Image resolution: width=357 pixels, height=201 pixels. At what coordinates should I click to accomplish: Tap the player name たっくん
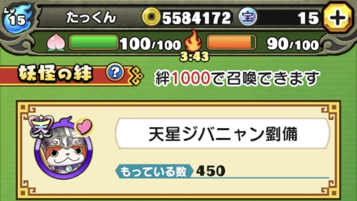click(91, 18)
